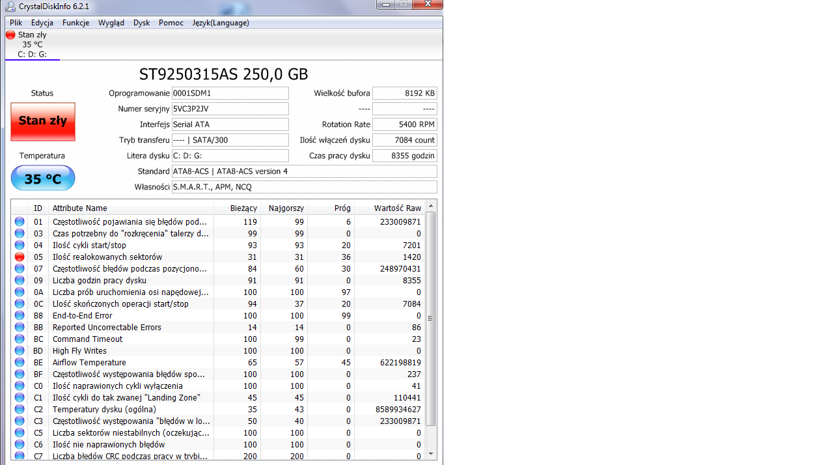Click the blue status dot for Command Timeout
839x465 pixels.
[x=20, y=339]
